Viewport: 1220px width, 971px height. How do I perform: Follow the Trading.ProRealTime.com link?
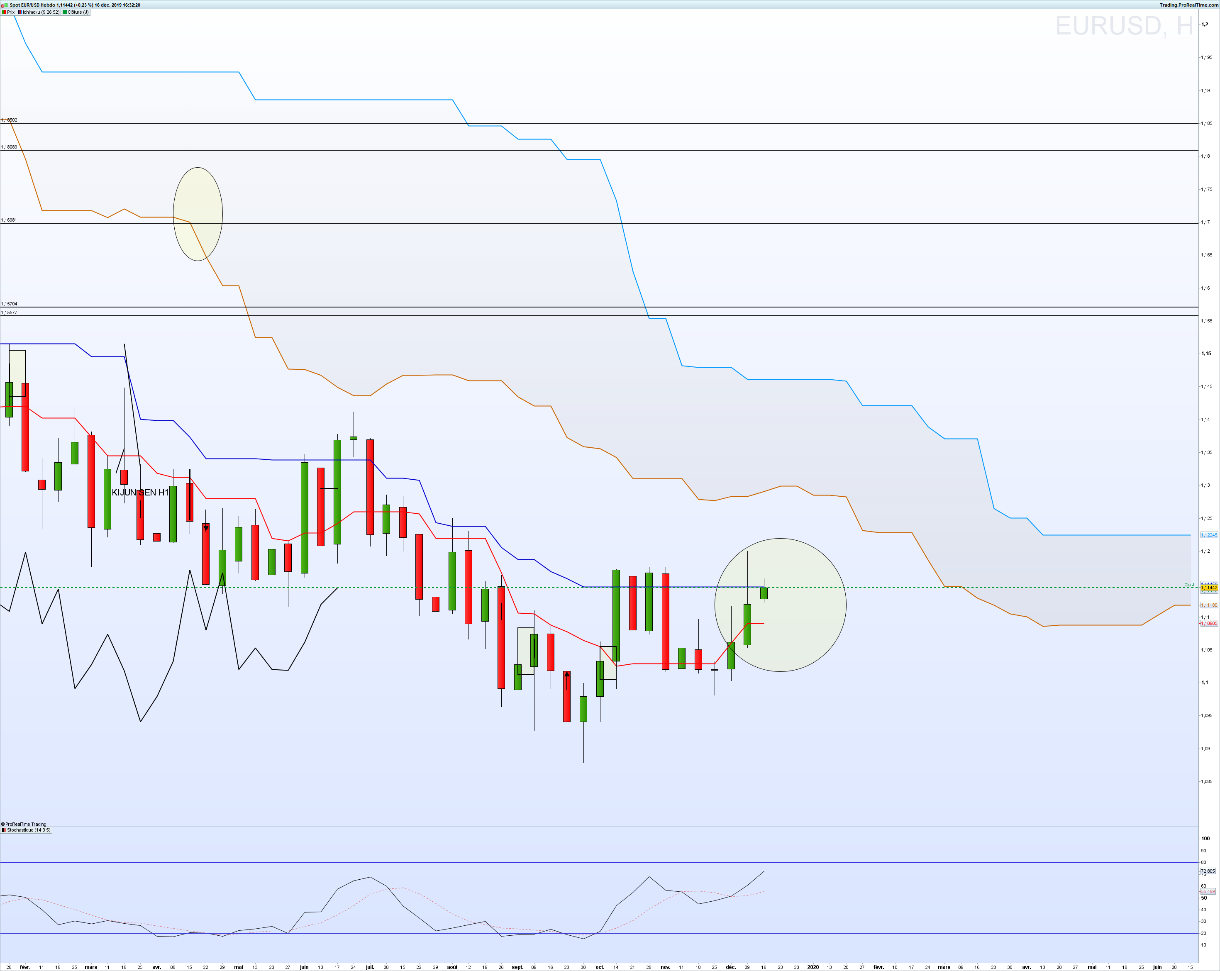click(x=1189, y=5)
